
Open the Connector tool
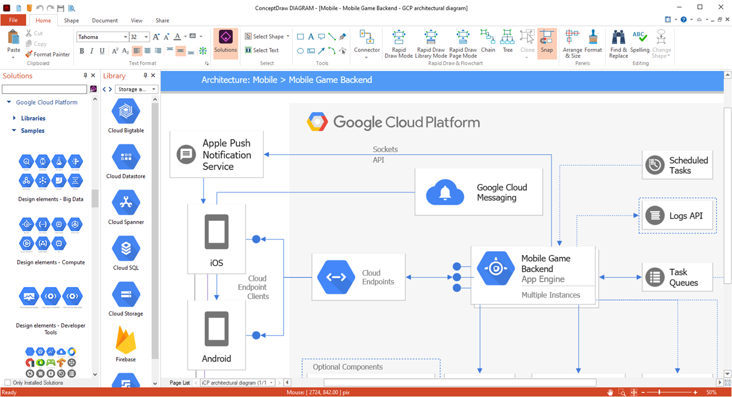[x=367, y=43]
